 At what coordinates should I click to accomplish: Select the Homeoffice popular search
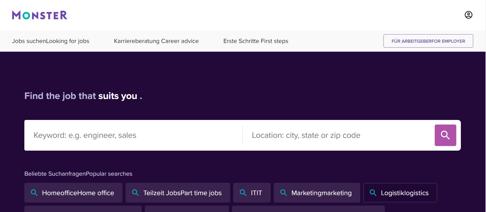[x=73, y=193]
